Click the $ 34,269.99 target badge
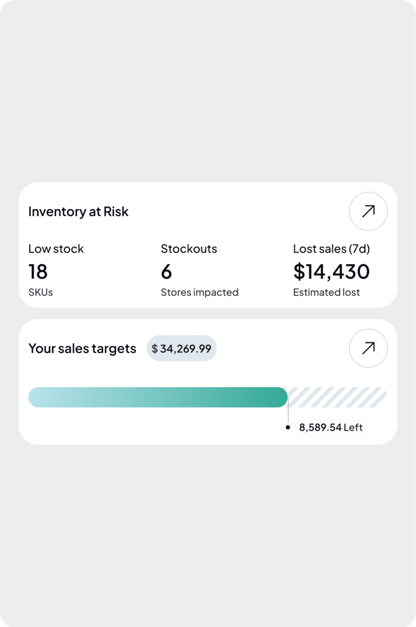416x627 pixels. click(x=182, y=348)
